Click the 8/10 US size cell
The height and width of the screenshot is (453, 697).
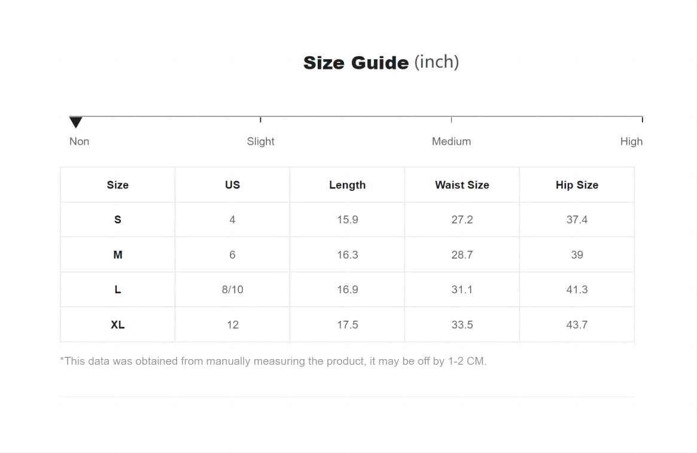click(233, 290)
